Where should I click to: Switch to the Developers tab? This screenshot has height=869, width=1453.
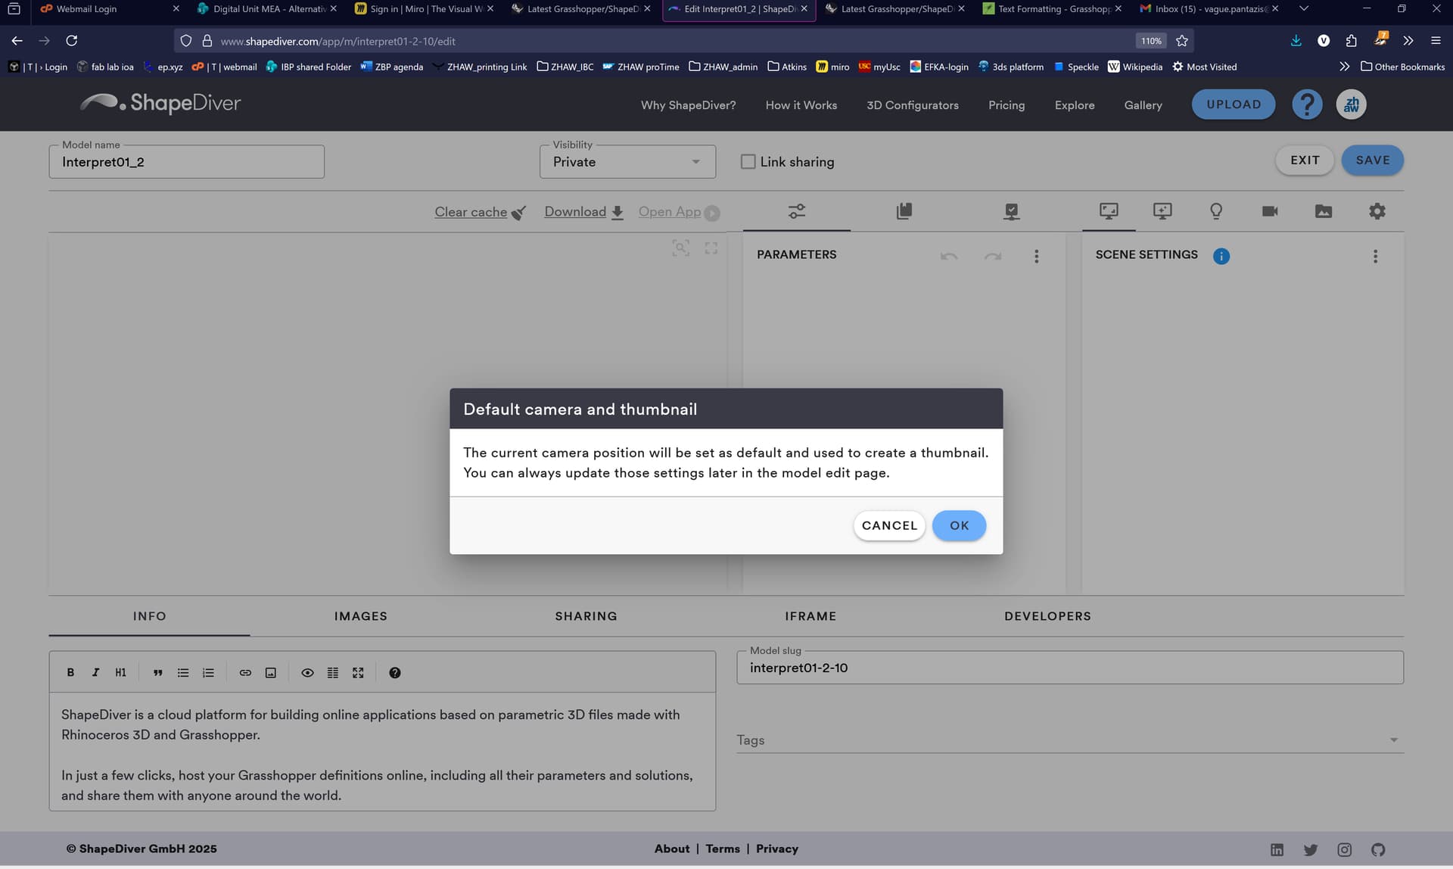[1047, 616]
